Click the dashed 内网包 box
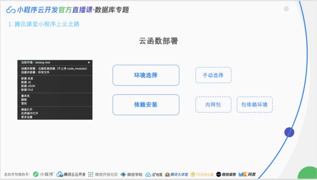Image resolution: width=317 pixels, height=180 pixels. point(213,105)
